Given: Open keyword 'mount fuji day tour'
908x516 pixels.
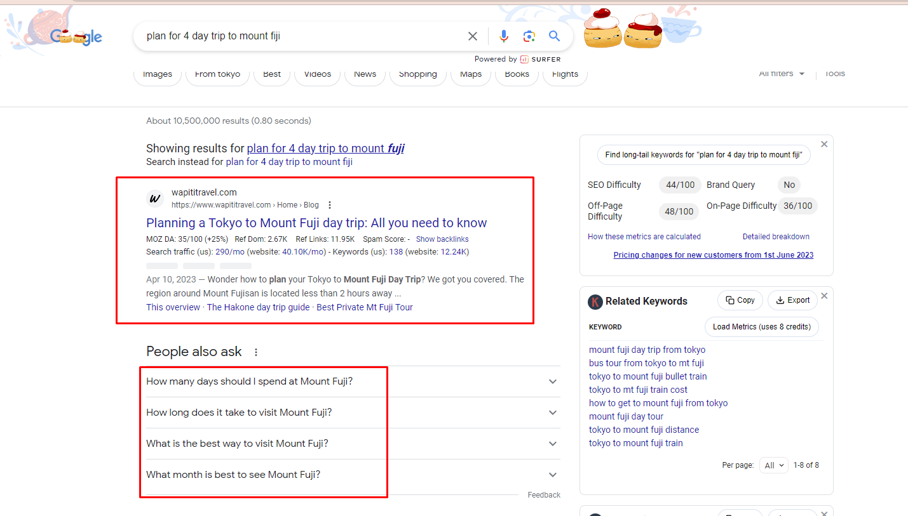Looking at the screenshot, I should tap(626, 416).
